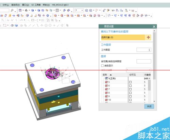The width and height of the screenshot is (170, 140).
Task: Click the gray cone shading icon in the top toolbar
Action: [x=26, y=10]
